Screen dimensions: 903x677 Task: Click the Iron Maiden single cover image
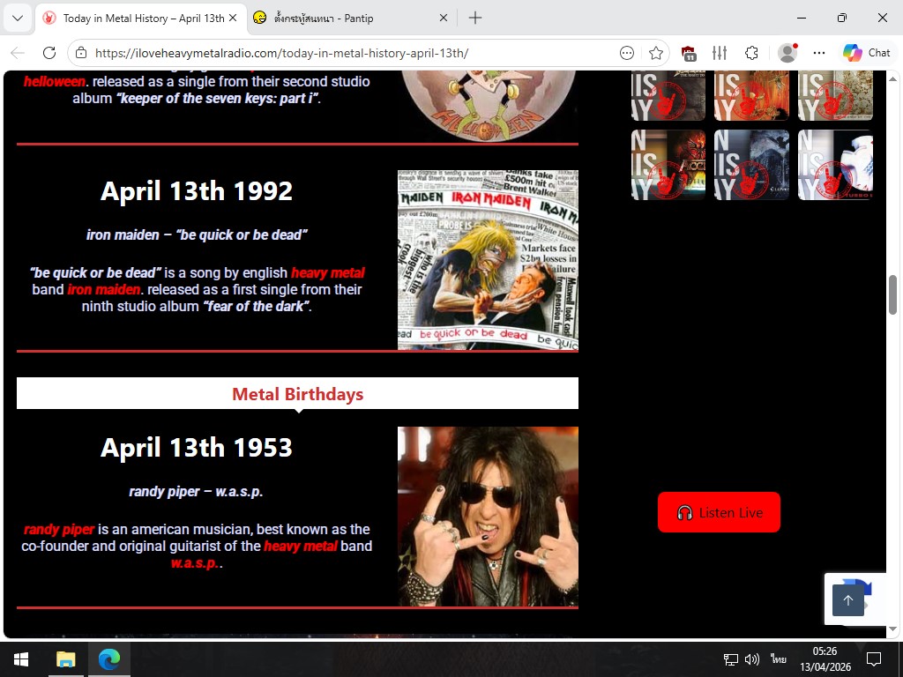(x=488, y=260)
